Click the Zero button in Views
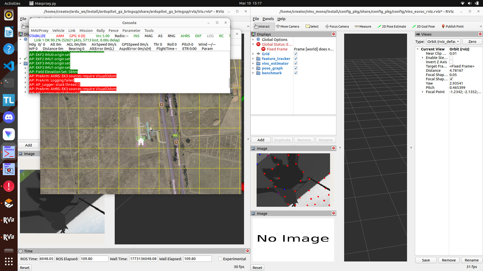 coord(472,42)
